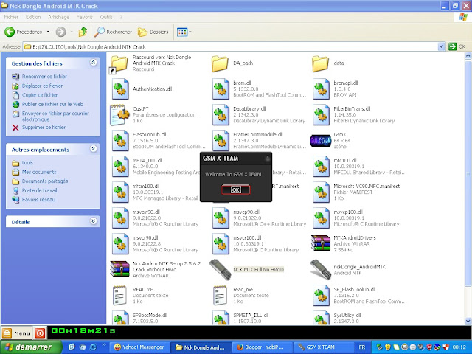Toggle the Dossiers folder pane
Image resolution: width=472 pixels, height=354 pixels.
pos(153,32)
